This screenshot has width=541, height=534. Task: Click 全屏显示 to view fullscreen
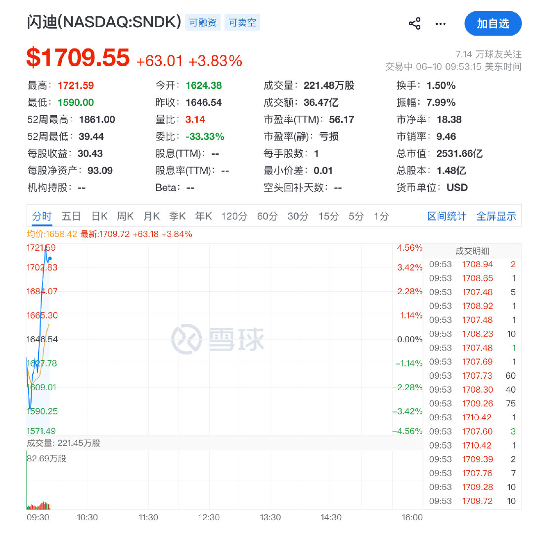click(496, 216)
